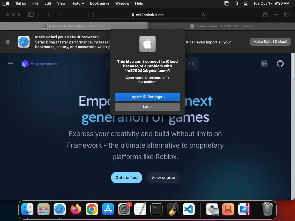Open the Edit menu
Image resolution: width=295 pixels, height=221 pixels.
[48, 3]
